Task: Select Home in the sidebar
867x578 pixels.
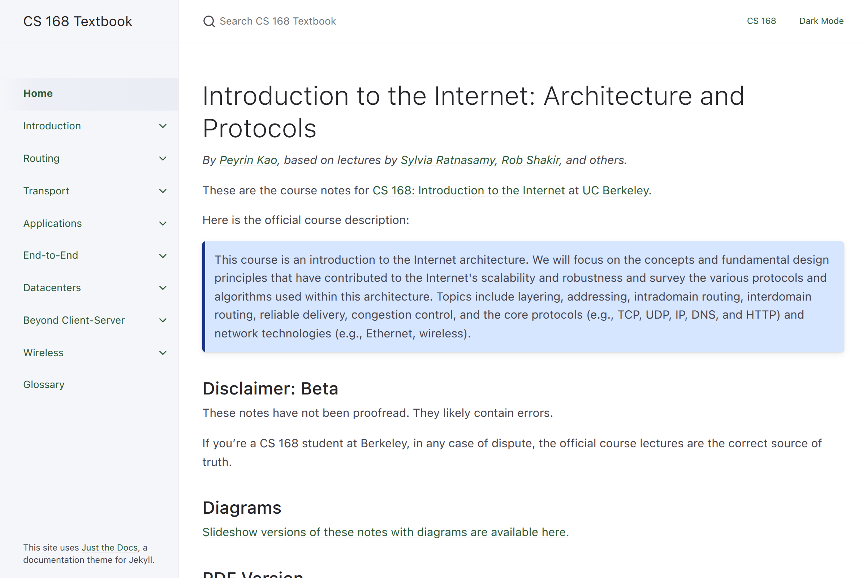Action: pyautogui.click(x=89, y=94)
